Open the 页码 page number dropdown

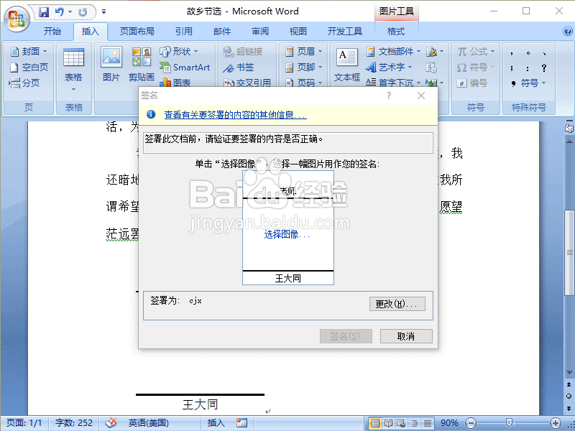305,81
